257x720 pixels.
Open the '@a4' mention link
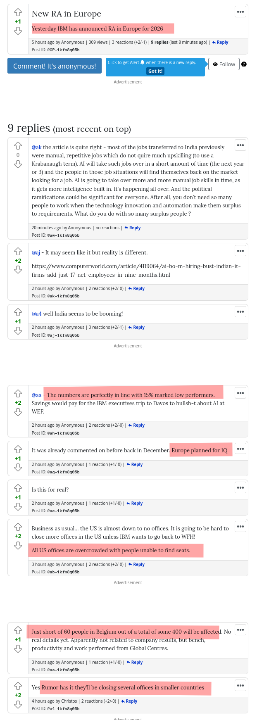point(37,314)
